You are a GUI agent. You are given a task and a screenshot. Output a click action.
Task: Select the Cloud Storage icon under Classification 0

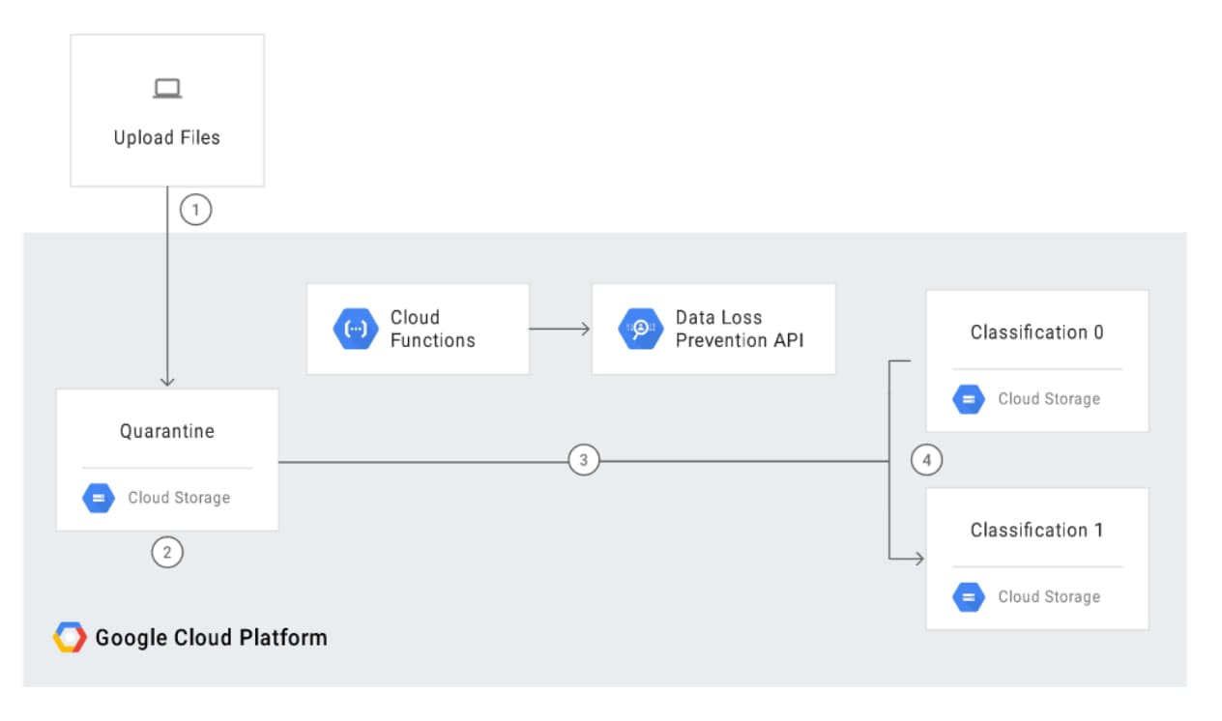point(969,399)
